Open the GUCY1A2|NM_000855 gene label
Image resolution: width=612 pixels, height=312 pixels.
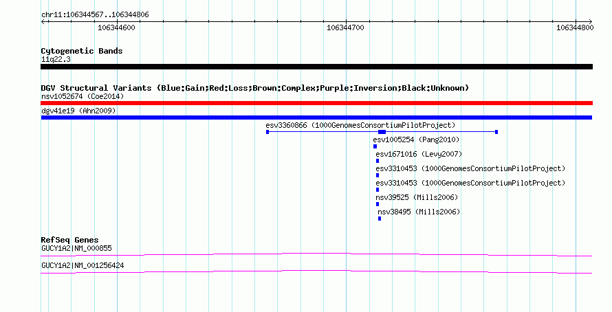coord(76,248)
